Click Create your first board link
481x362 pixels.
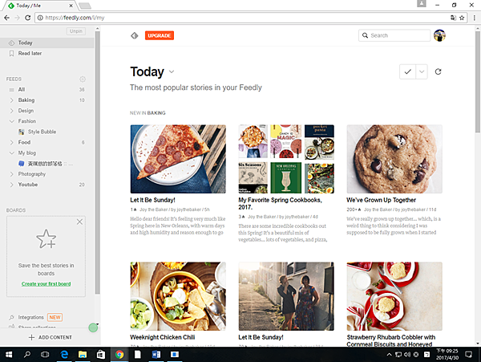click(46, 283)
